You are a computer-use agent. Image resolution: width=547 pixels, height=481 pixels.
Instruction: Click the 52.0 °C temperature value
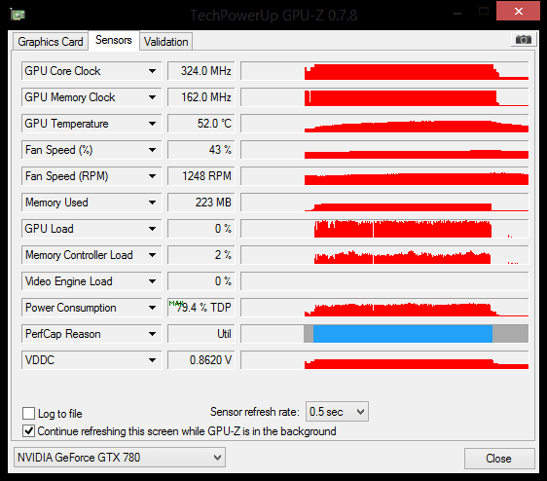(201, 124)
